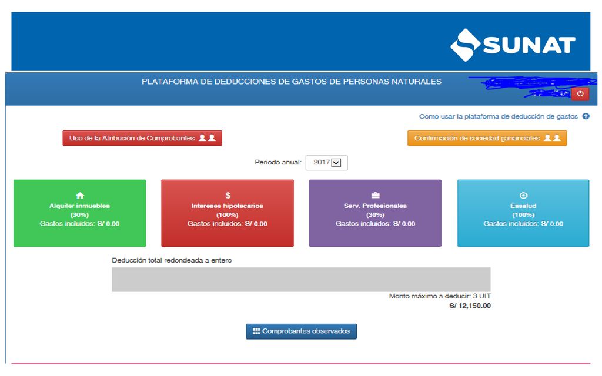Open the Alquiler inmuebles green card title
Screen dimensions: 602x376
(x=79, y=206)
